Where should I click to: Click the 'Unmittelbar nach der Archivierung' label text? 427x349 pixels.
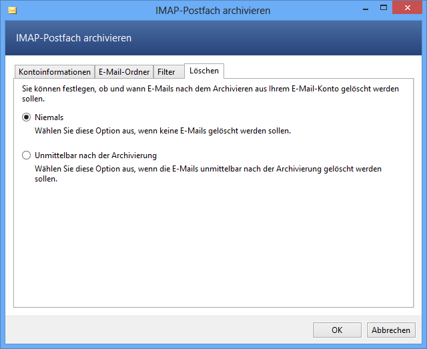(x=95, y=155)
